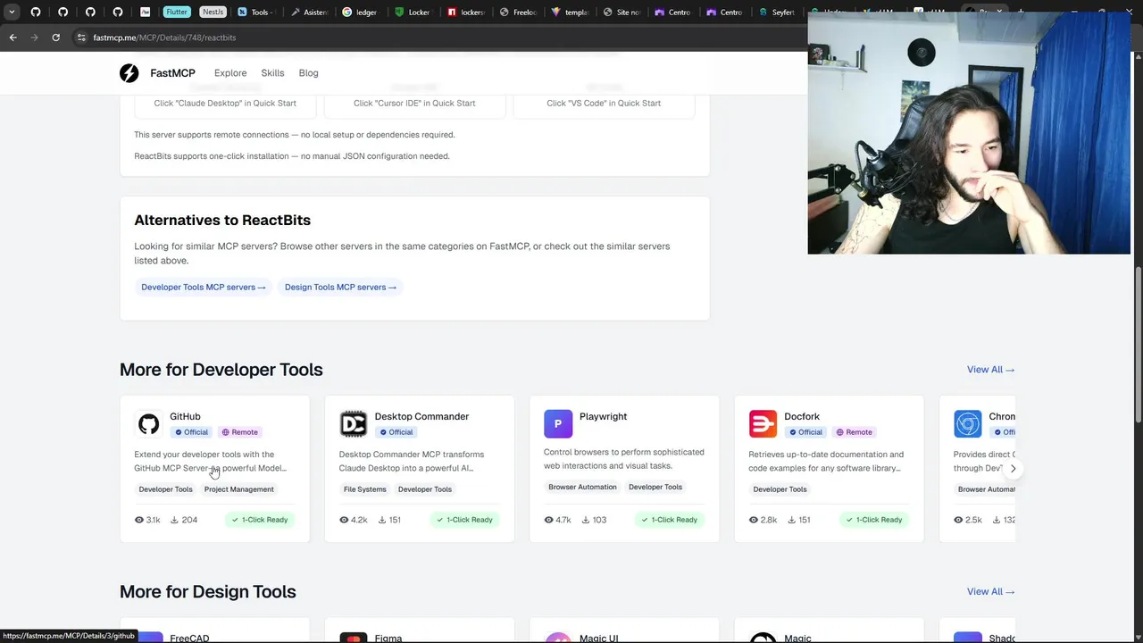Click the Docfork red logo icon

click(763, 423)
